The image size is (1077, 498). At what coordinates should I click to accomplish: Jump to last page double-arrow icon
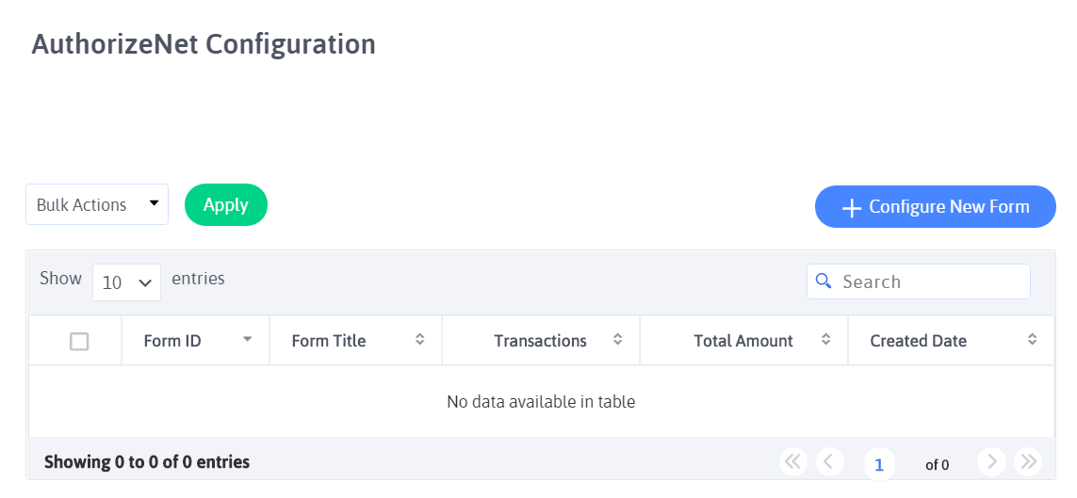point(1028,461)
